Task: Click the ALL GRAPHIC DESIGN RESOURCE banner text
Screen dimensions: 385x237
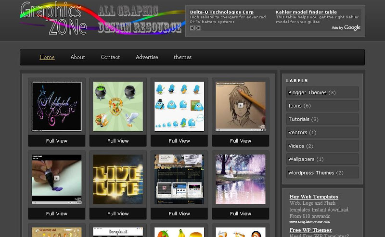Action: tap(140, 19)
